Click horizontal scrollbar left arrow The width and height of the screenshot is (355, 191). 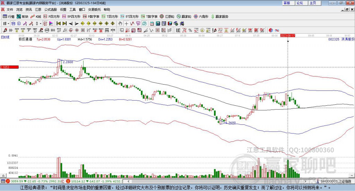(128, 181)
